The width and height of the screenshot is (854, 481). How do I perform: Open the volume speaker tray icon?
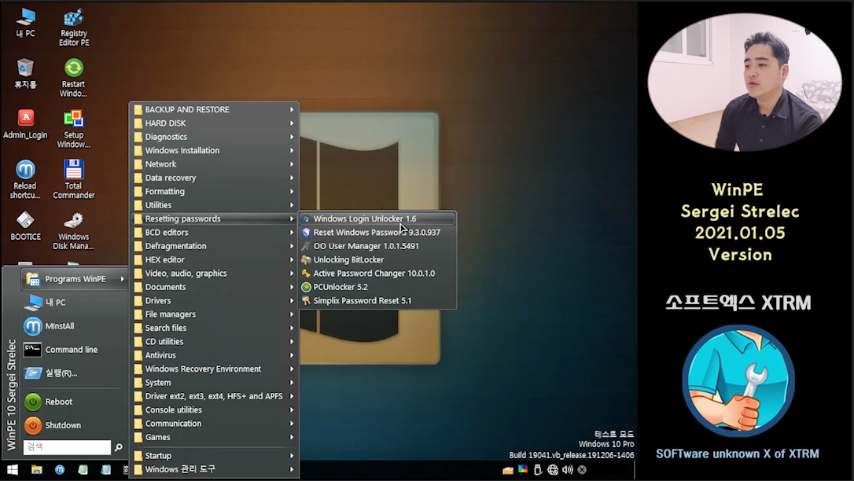click(x=568, y=469)
